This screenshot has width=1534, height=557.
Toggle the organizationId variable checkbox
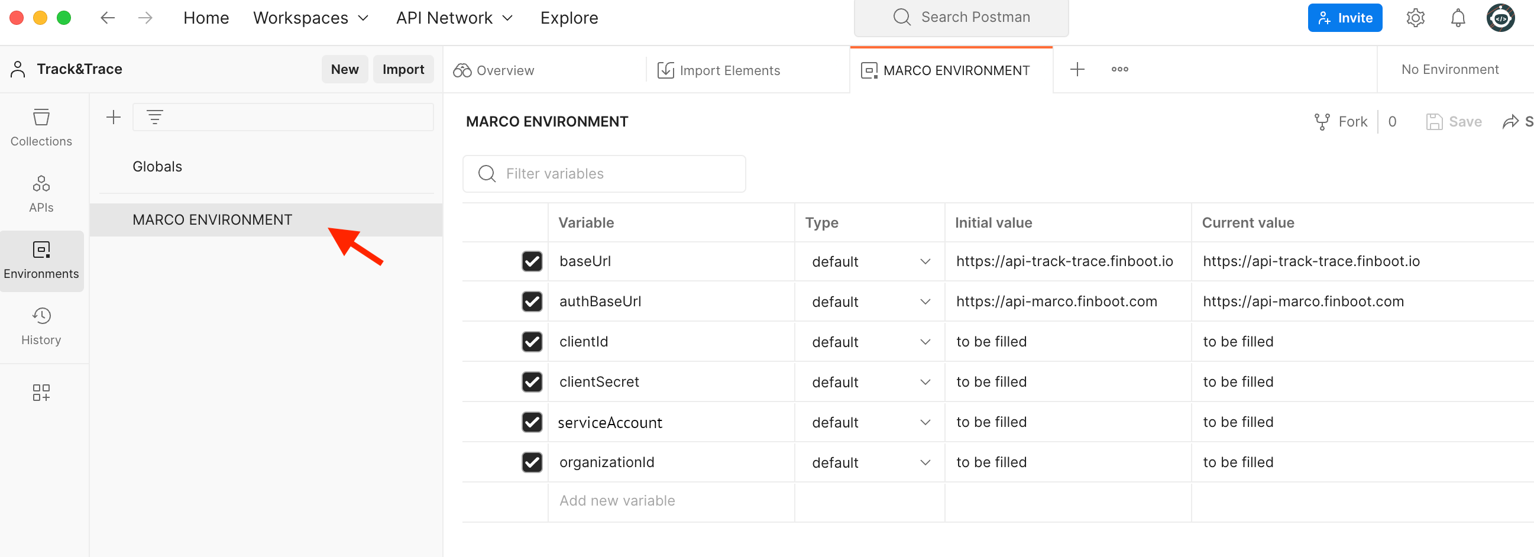[532, 462]
